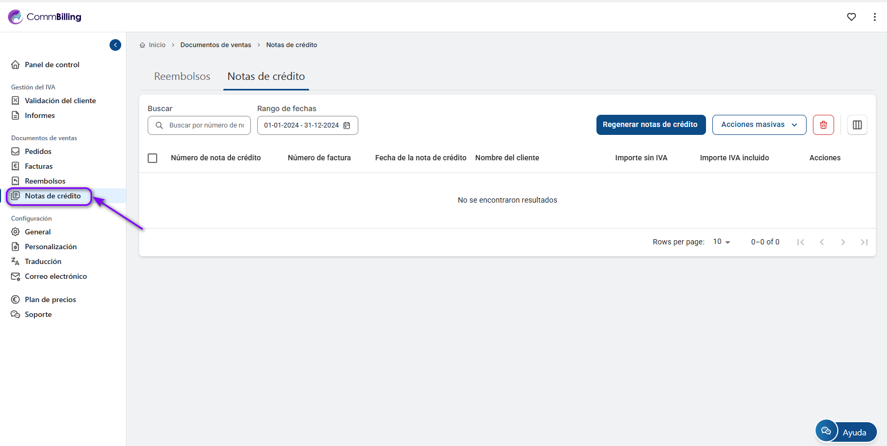Open the Ayuda help chat
Viewport: 887px width, 446px height.
pos(846,432)
